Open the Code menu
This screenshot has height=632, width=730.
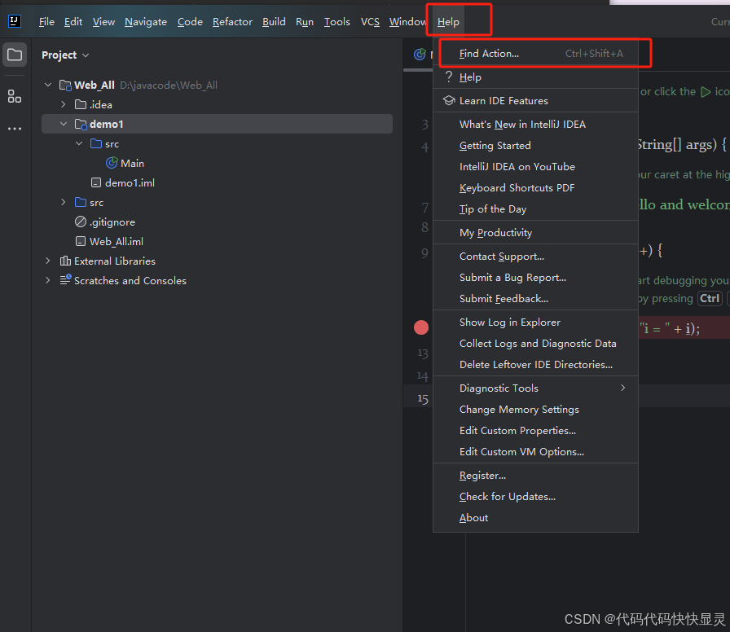point(190,22)
